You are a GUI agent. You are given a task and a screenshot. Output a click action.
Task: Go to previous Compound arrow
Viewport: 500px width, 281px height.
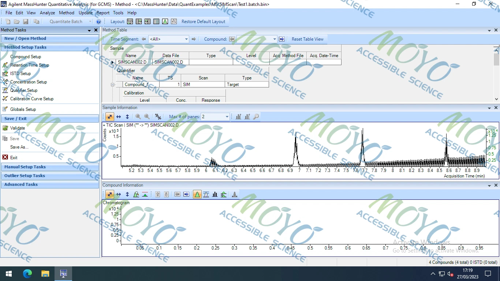[232, 39]
